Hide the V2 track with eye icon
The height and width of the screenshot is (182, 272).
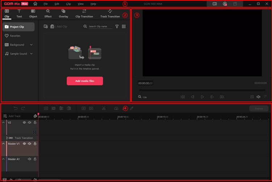(x=25, y=123)
